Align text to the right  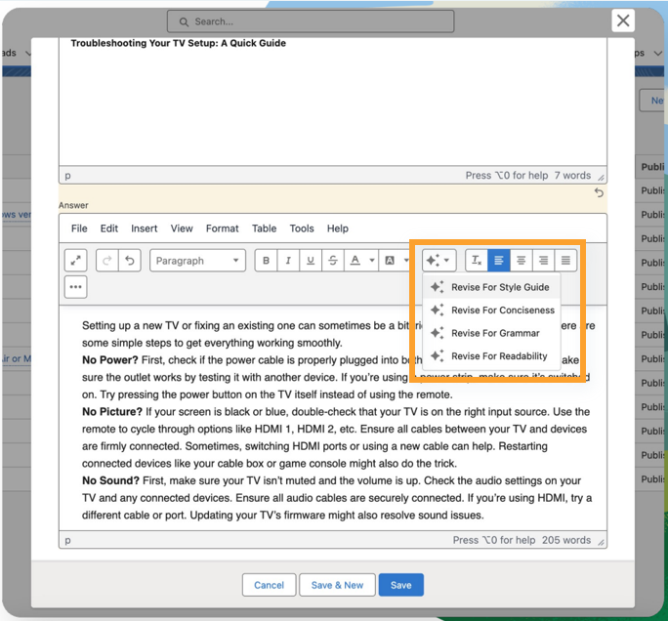coord(544,261)
